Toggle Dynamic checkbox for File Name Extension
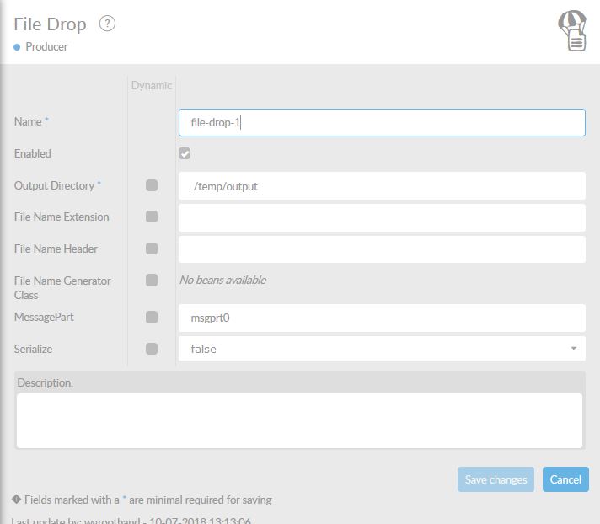 [x=152, y=217]
